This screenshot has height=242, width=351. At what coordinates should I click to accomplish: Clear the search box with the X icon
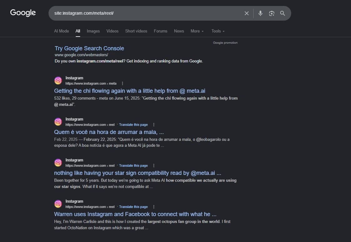point(246,13)
